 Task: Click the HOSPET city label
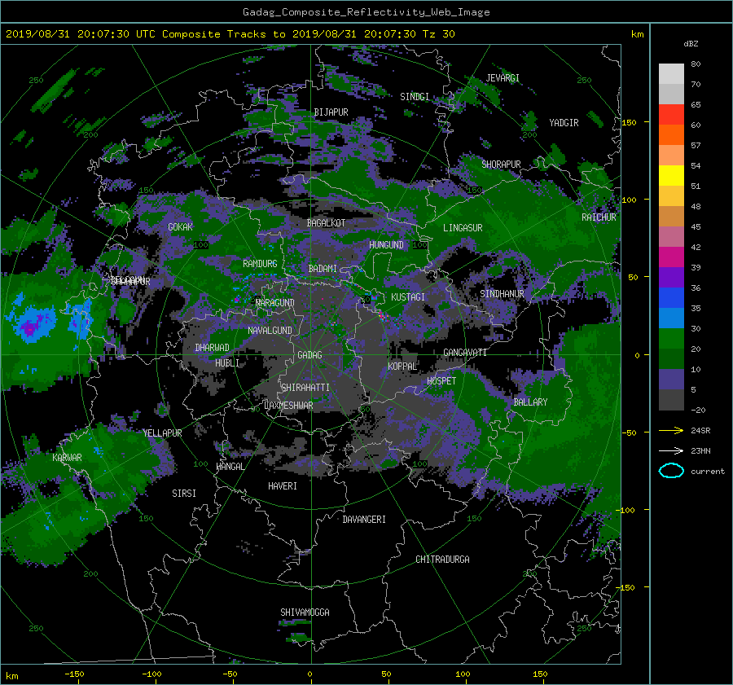tap(441, 381)
